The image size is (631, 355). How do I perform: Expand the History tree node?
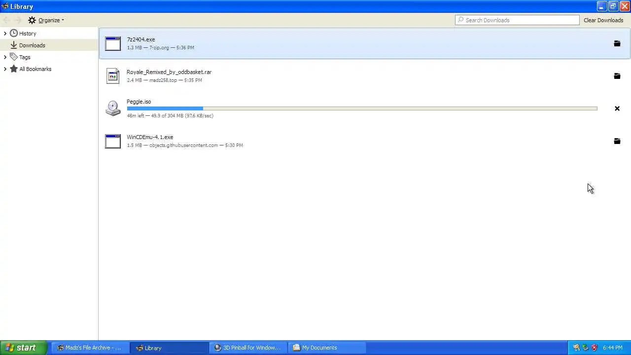tap(5, 34)
